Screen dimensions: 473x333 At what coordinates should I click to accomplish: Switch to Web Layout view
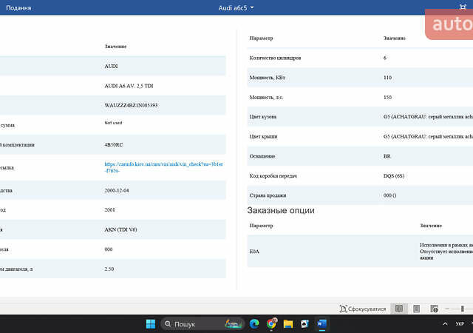point(433,309)
